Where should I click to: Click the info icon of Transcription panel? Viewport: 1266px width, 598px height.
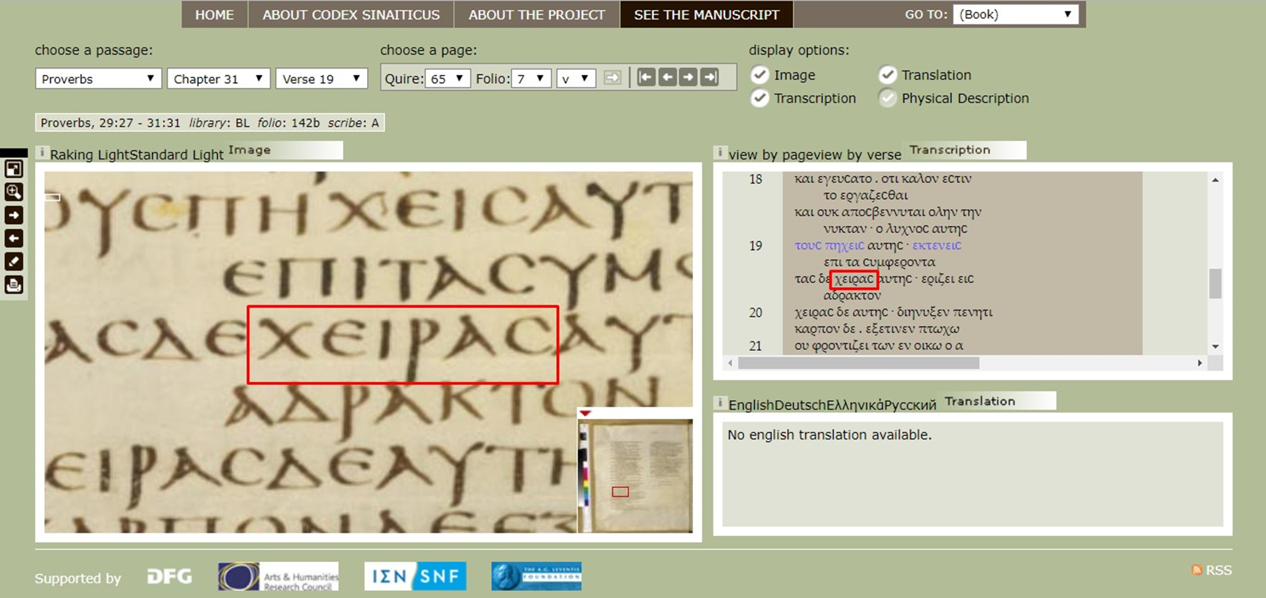720,153
